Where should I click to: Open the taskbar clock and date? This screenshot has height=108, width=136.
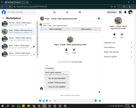pyautogui.click(x=127, y=106)
